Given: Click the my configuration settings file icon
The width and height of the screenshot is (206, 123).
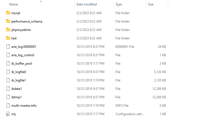Looking at the screenshot, I should 8,114.
